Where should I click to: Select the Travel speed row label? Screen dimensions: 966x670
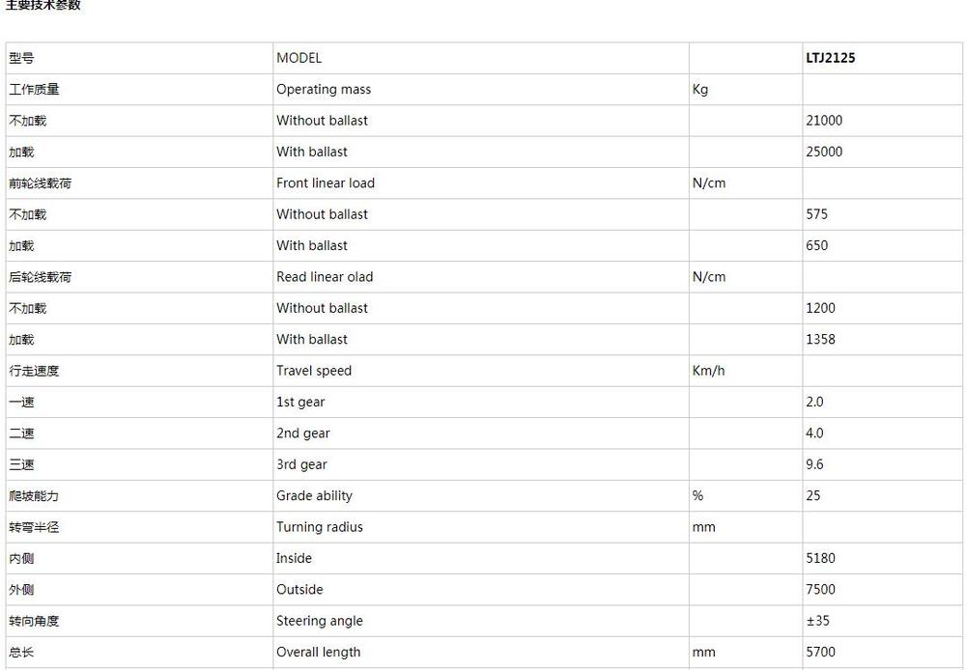click(314, 371)
